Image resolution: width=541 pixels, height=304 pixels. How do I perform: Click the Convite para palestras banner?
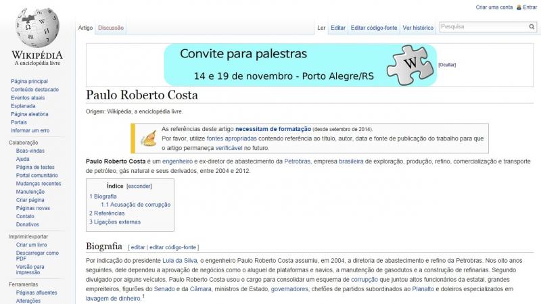300,65
